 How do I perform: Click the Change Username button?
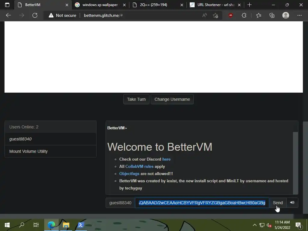[x=172, y=99]
